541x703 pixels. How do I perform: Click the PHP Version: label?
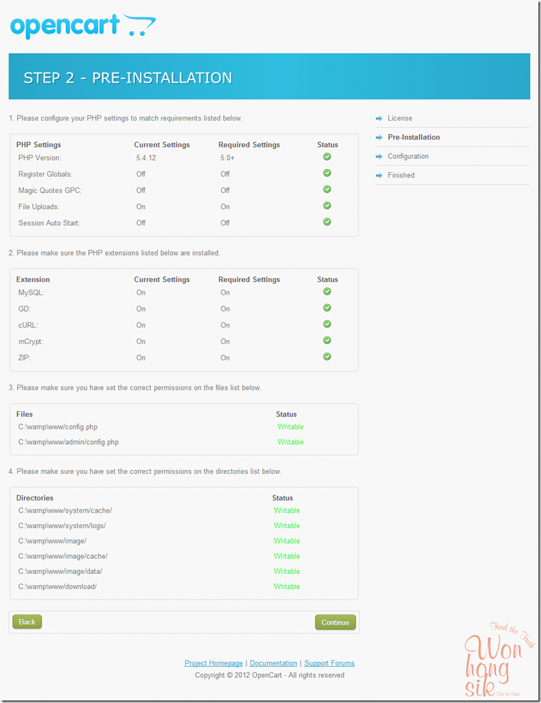(x=39, y=158)
